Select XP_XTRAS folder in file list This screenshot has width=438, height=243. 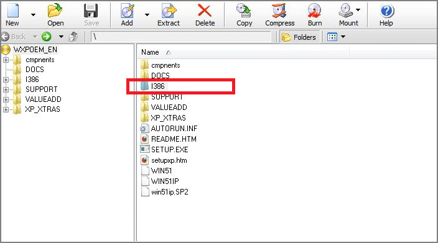click(168, 118)
